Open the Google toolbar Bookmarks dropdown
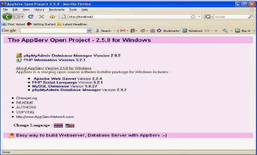The height and width of the screenshot is (155, 257). (172, 31)
